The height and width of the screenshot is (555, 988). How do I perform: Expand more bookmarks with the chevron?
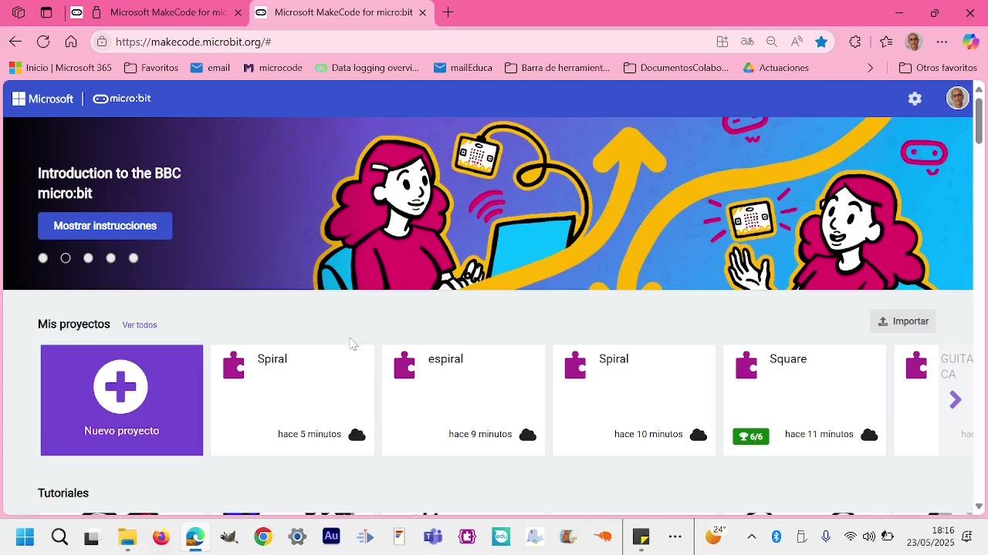tap(871, 68)
